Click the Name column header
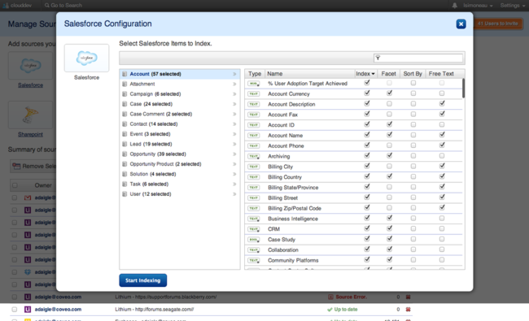The width and height of the screenshot is (529, 321). click(309, 74)
